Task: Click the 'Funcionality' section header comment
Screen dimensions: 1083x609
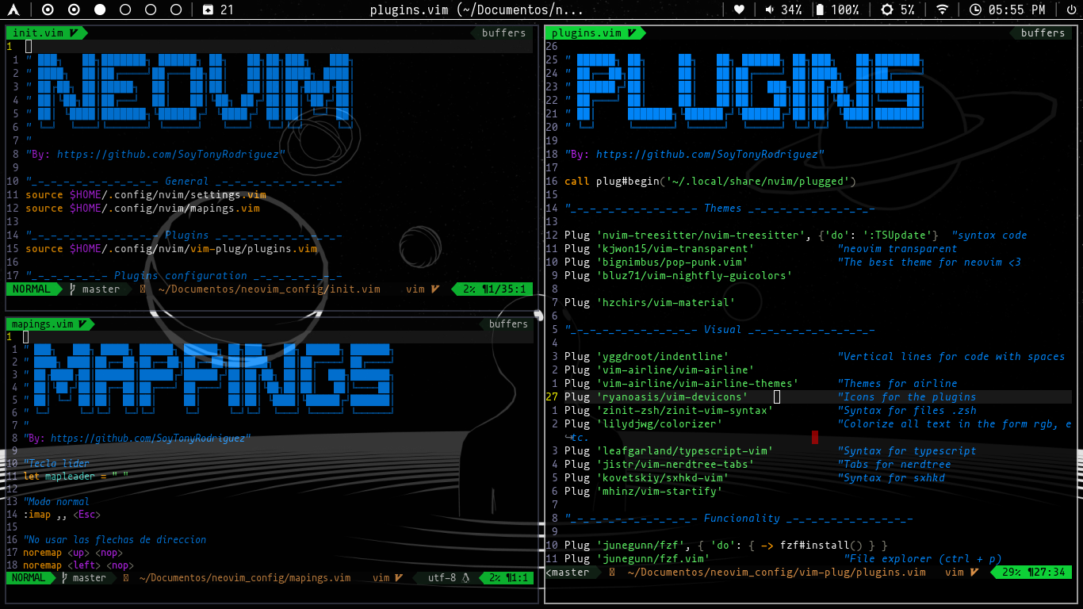Action: [739, 519]
